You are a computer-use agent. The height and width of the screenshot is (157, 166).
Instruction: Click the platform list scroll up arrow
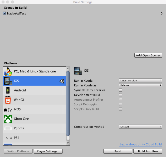[x=68, y=69]
